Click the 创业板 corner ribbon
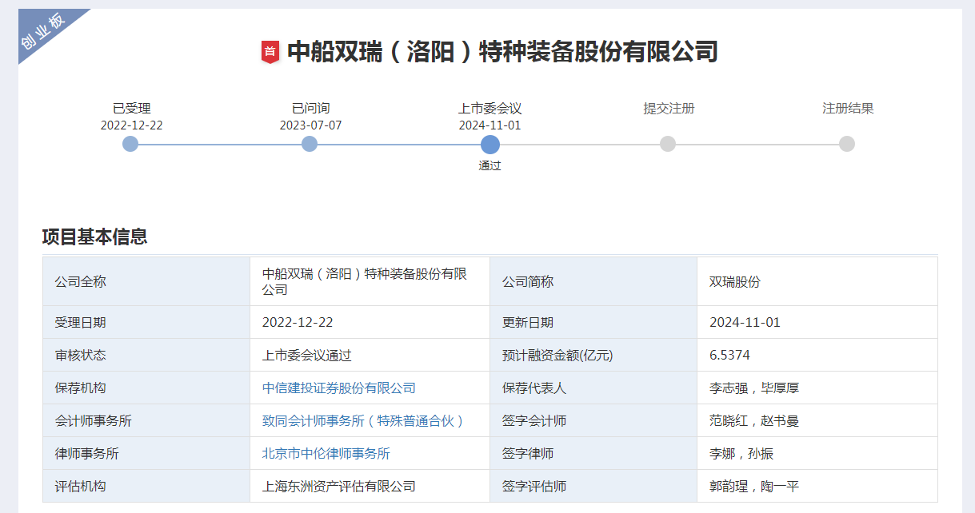975x513 pixels. (x=43, y=33)
